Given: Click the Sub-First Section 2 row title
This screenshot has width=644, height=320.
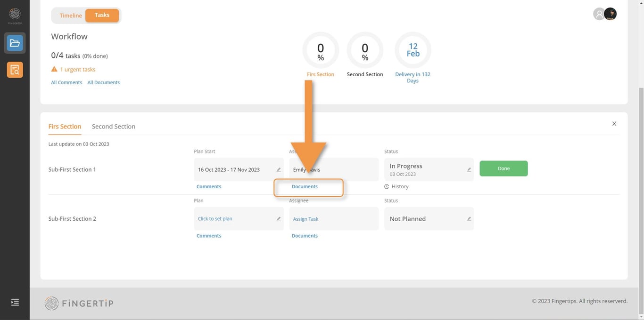Looking at the screenshot, I should tap(72, 219).
